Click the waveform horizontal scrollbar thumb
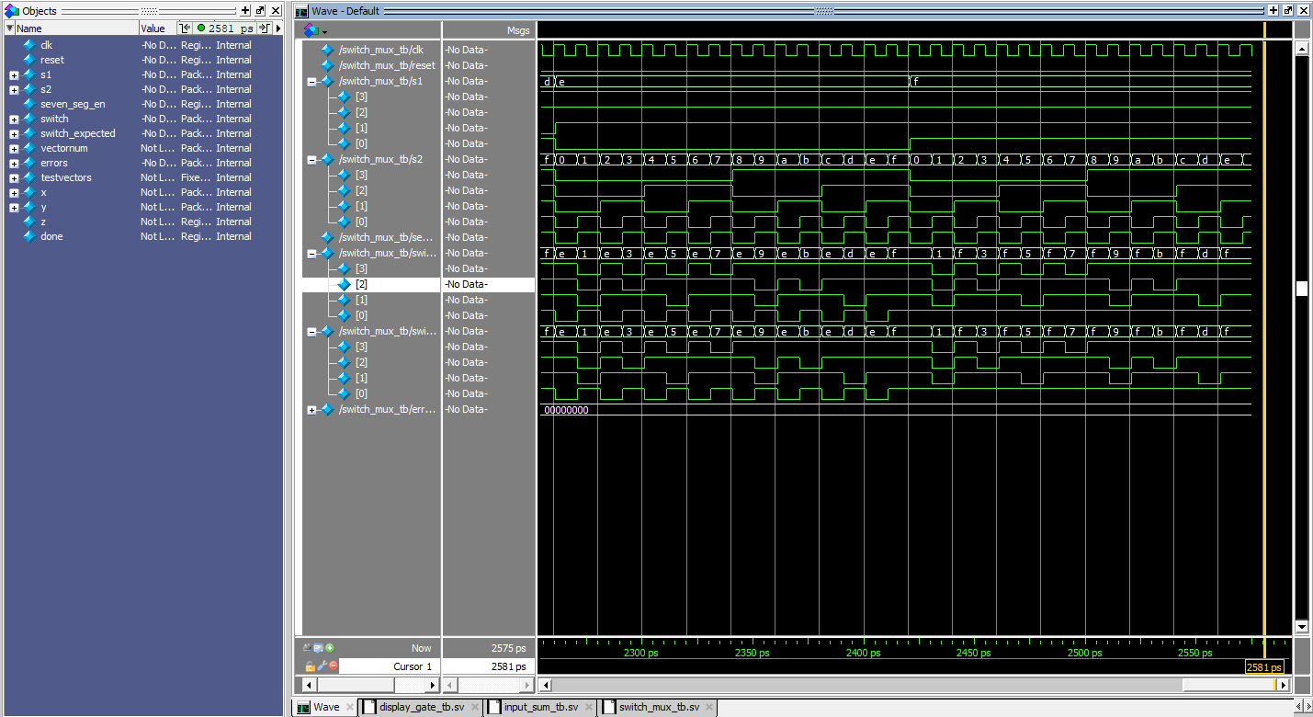1313x717 pixels. click(x=1229, y=685)
